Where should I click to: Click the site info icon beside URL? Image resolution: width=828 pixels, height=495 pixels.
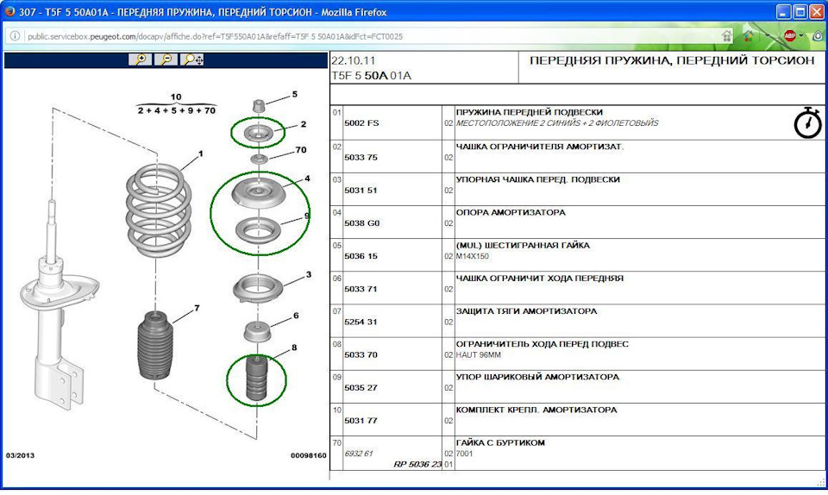pos(15,36)
